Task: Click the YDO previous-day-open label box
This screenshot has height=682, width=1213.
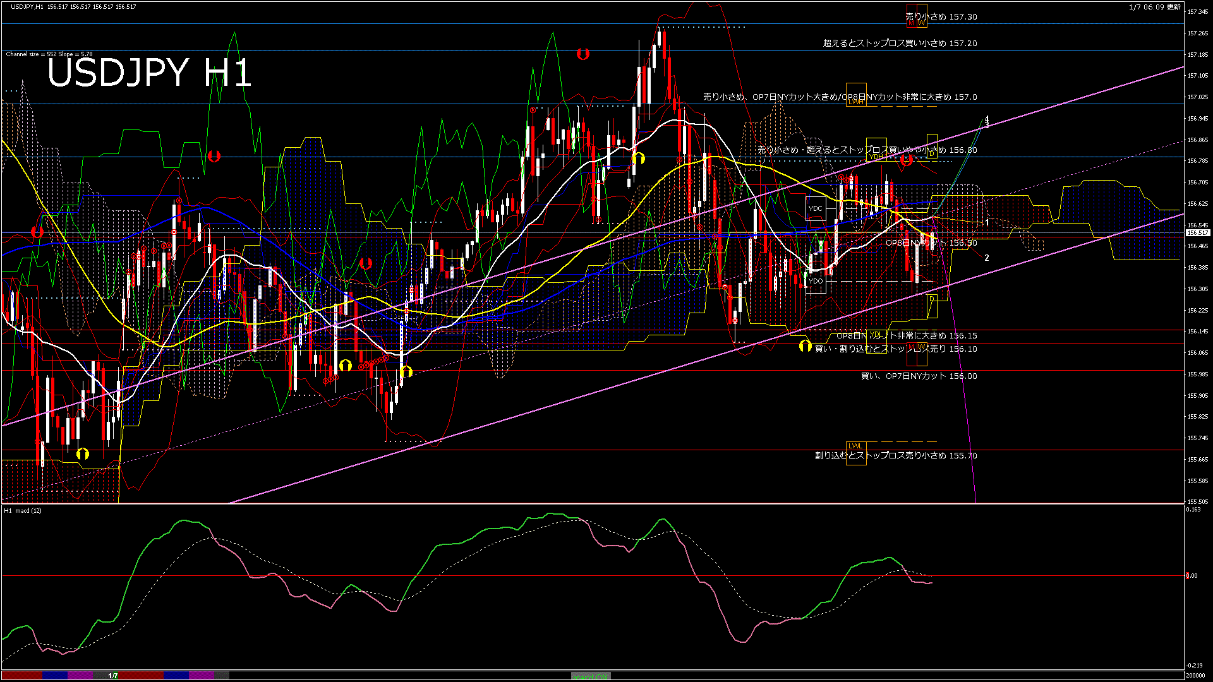Action: (816, 280)
